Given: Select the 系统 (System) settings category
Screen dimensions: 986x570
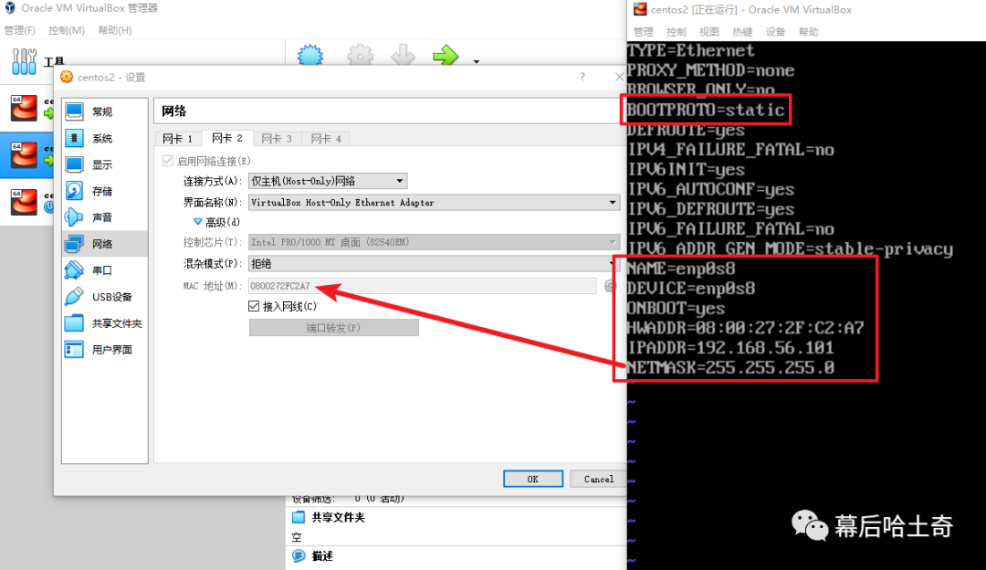Looking at the screenshot, I should (100, 138).
